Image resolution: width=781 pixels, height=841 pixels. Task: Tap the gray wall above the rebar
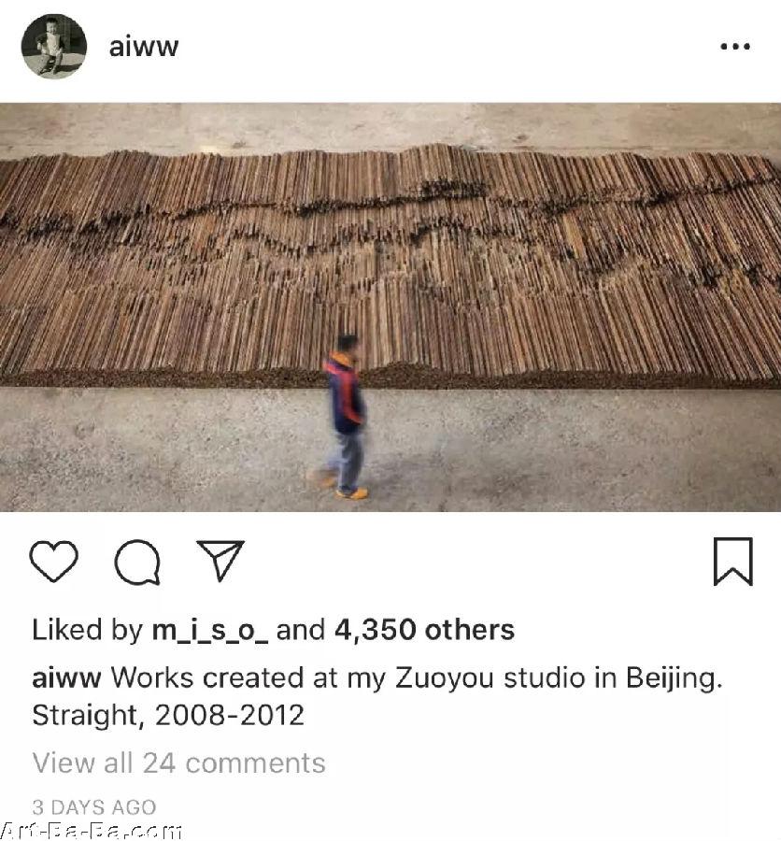tap(390, 125)
